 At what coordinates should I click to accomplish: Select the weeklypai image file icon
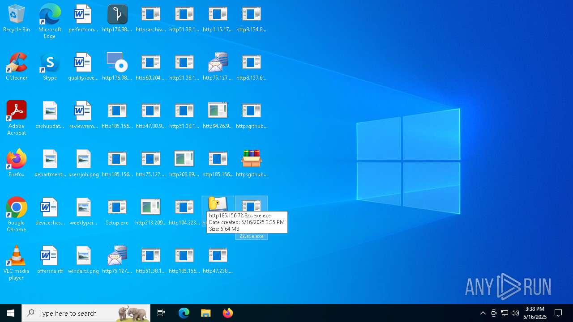point(83,212)
